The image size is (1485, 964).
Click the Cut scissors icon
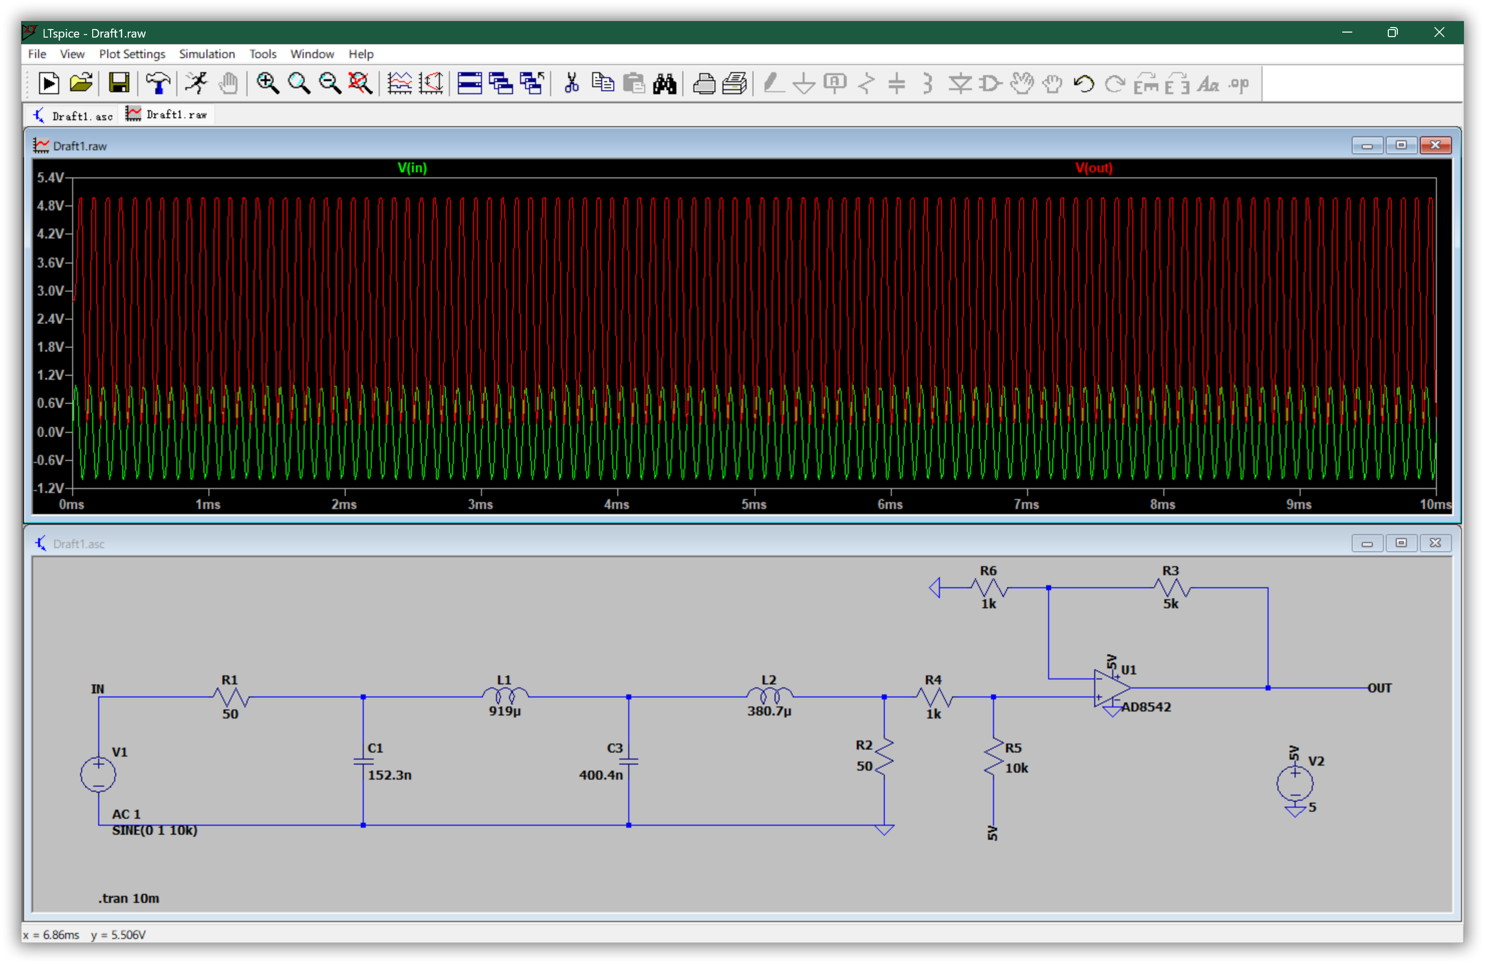tap(571, 83)
